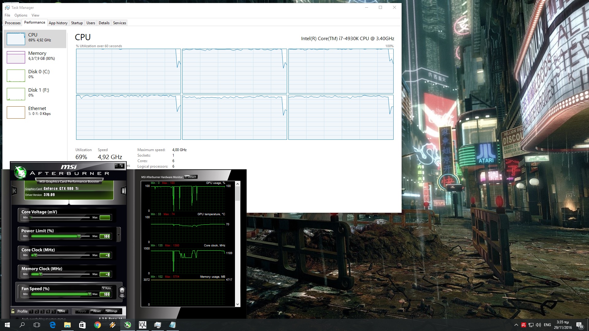Viewport: 589px width, 331px height.
Task: Open Google Chrome from the taskbar
Action: coord(98,325)
